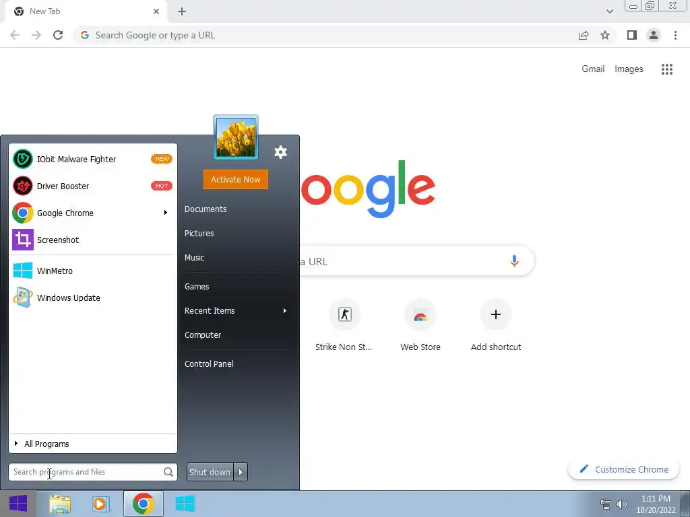Open Google apps grid
Screen dimensions: 690x517
[667, 69]
